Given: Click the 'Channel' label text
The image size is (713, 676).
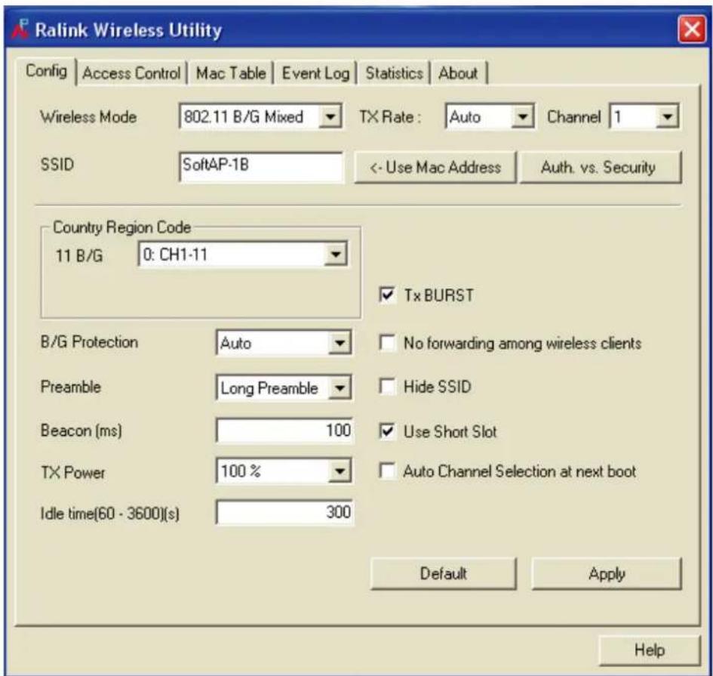Looking at the screenshot, I should (574, 117).
